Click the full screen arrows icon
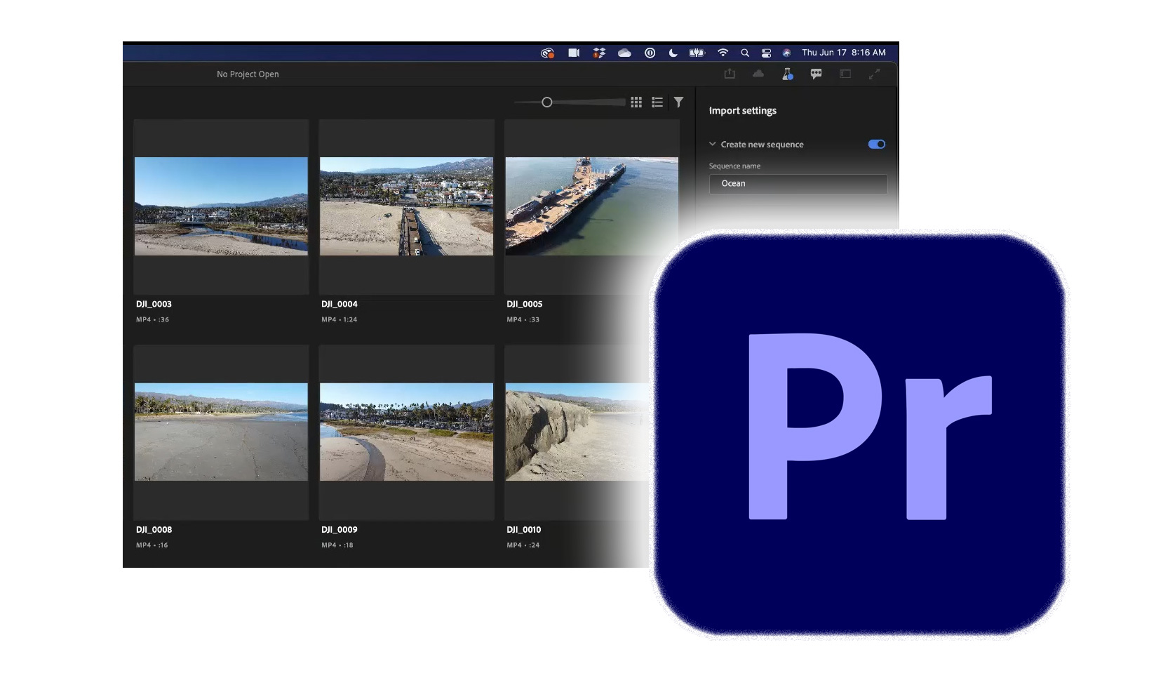Image resolution: width=1149 pixels, height=685 pixels. 874,74
